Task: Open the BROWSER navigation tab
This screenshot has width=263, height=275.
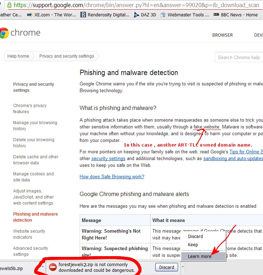Action: click(x=222, y=35)
